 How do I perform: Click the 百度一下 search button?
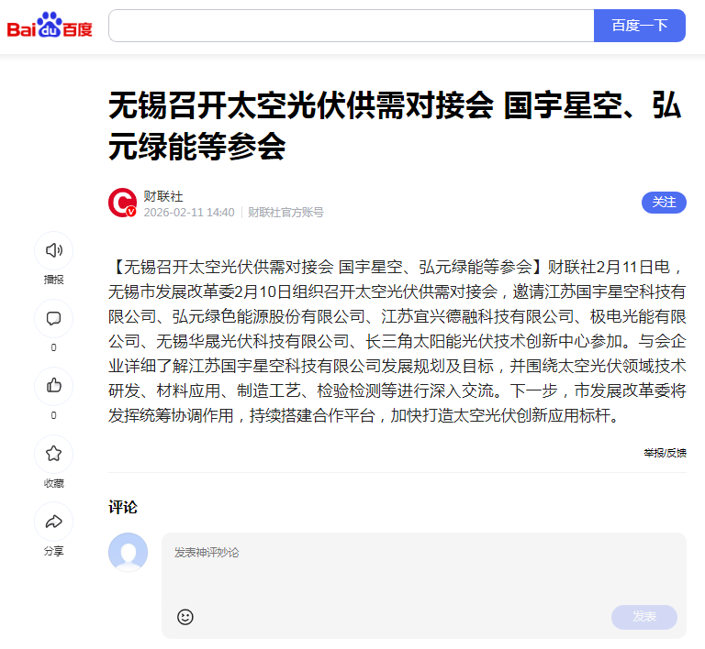click(639, 26)
